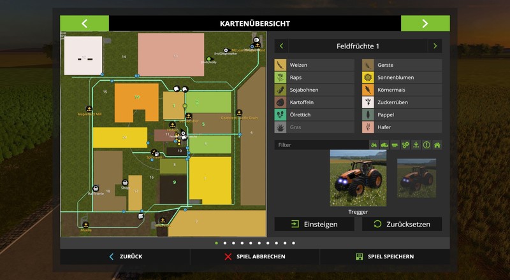Go to previous Feldfrüchte page
This screenshot has height=280, width=510.
pyautogui.click(x=281, y=46)
